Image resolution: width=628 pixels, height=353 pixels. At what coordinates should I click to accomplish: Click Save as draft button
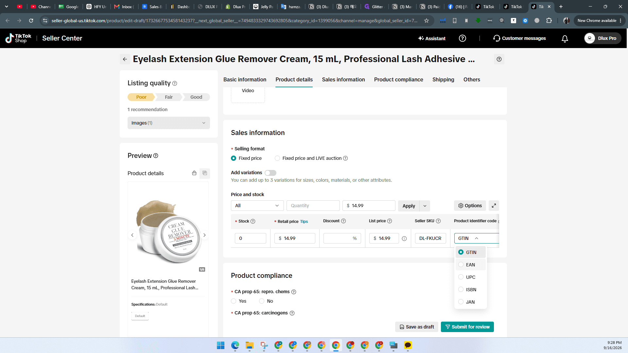[x=417, y=327]
